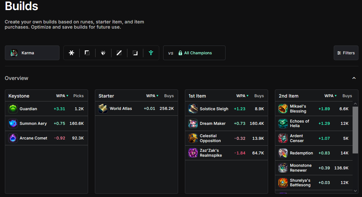Click the Summon Aery keystone icon
This screenshot has height=197, width=362.
13,123
